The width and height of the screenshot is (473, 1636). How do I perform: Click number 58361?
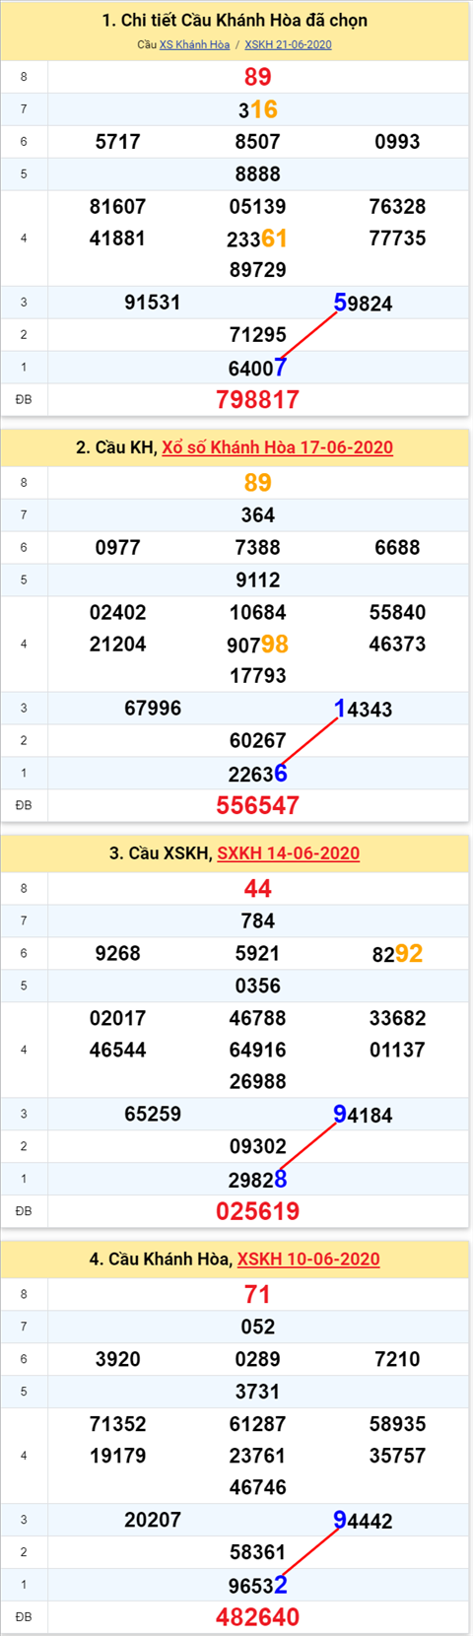point(257,1553)
